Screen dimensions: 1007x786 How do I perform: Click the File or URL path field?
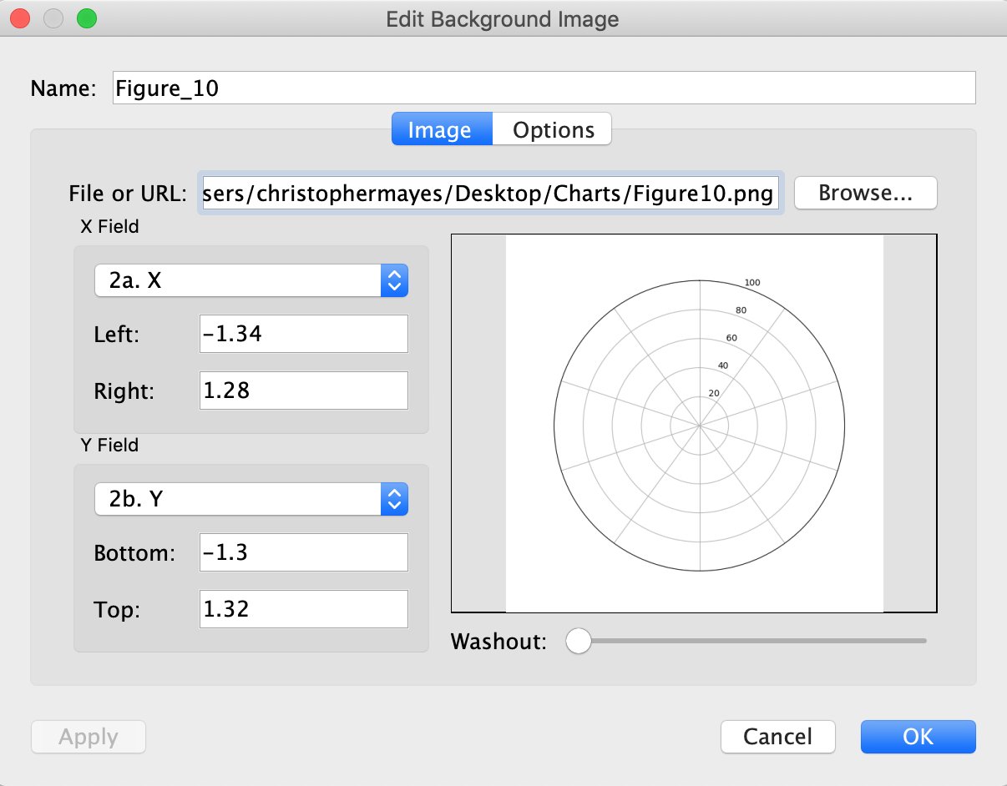[490, 194]
